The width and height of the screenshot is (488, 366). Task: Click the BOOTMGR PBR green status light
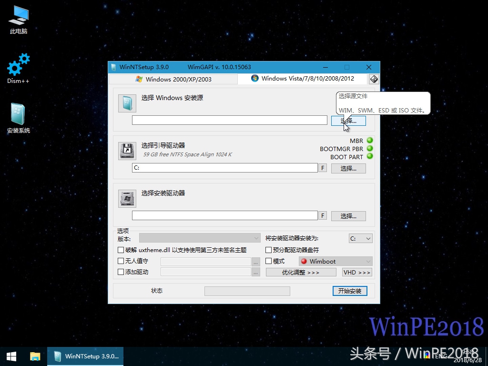point(370,149)
